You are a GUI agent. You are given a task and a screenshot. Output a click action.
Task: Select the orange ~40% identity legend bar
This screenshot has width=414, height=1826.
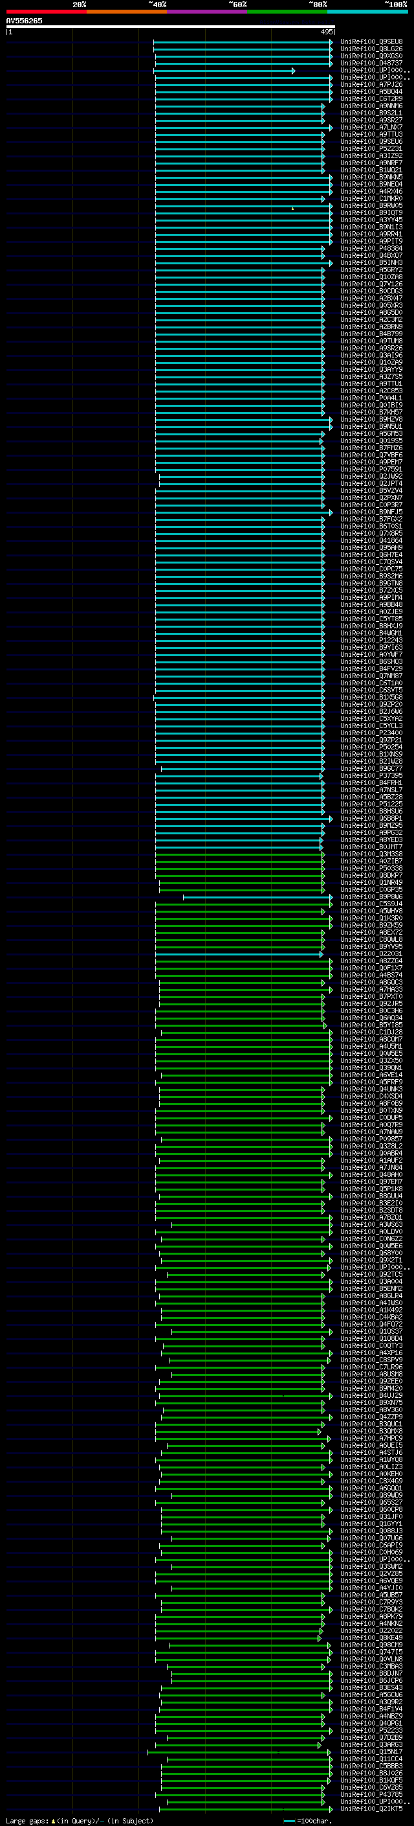(127, 12)
